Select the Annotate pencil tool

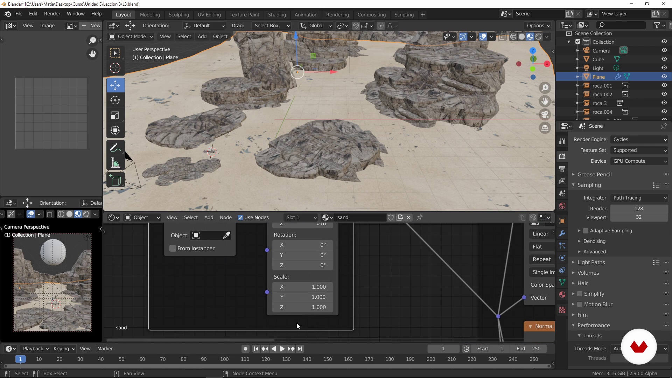115,148
